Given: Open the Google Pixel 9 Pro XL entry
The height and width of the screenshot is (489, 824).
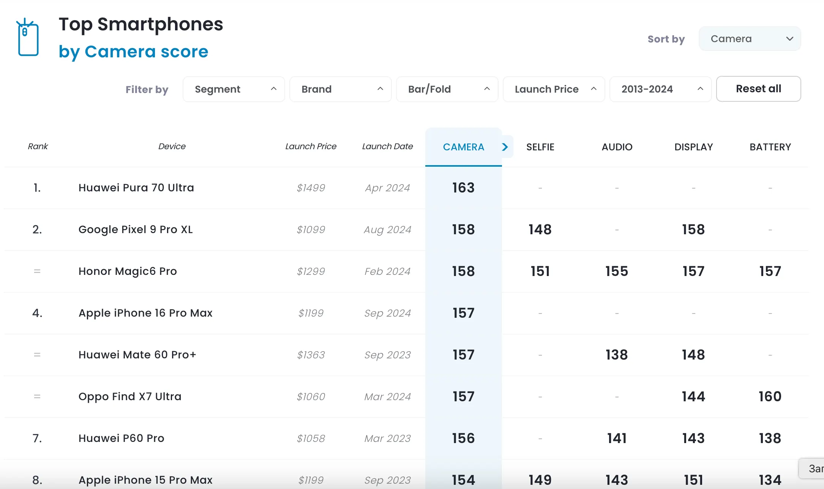Looking at the screenshot, I should [x=136, y=229].
